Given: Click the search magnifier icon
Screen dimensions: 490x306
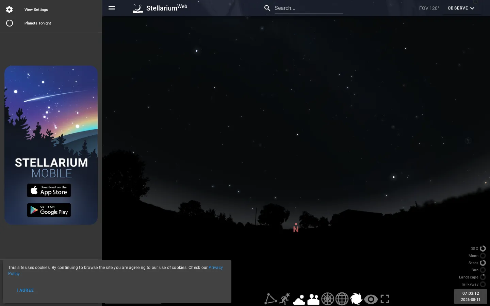Looking at the screenshot, I should coord(267,8).
